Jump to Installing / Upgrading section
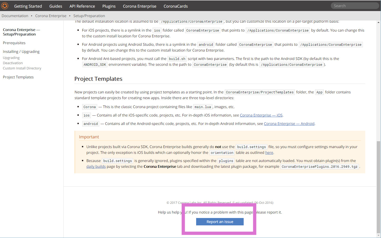 click(21, 52)
